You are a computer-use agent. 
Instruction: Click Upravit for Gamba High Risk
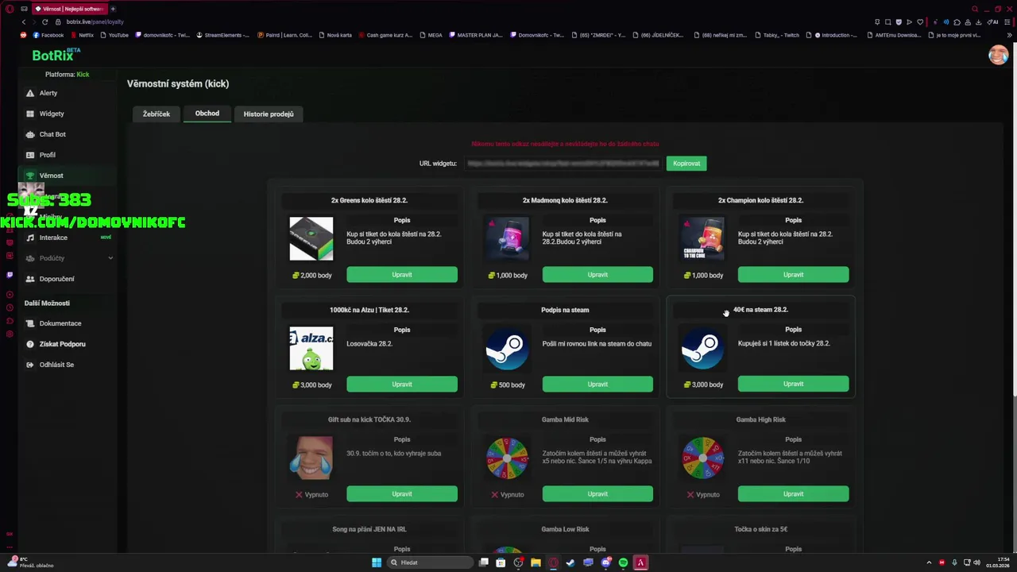coord(793,494)
